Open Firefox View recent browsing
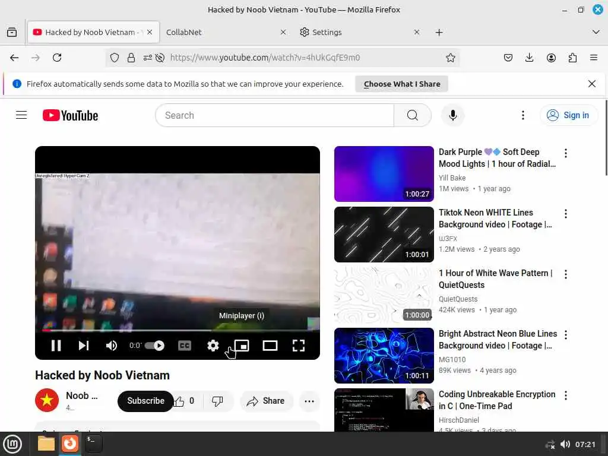This screenshot has width=608, height=456. click(12, 32)
